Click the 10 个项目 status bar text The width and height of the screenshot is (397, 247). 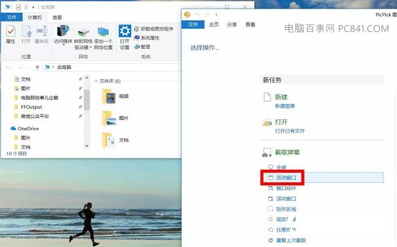click(17, 153)
